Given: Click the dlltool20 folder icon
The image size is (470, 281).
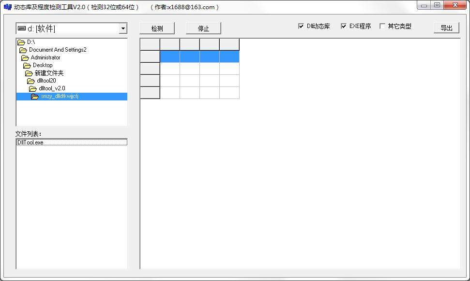Looking at the screenshot, I should [32, 81].
